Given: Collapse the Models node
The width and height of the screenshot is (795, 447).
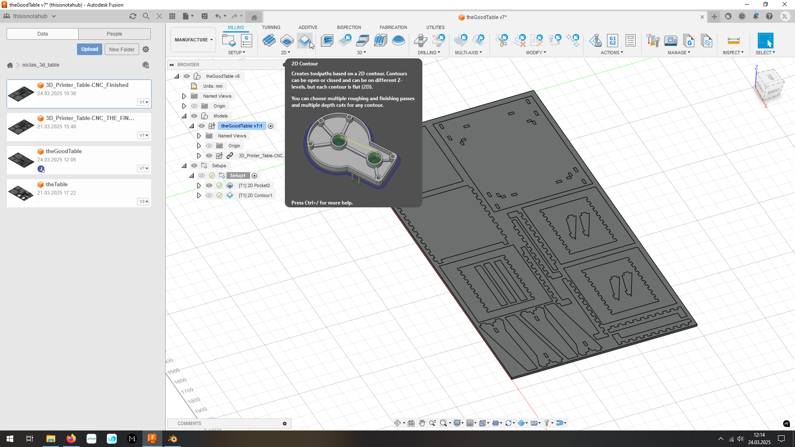Looking at the screenshot, I should coord(184,116).
